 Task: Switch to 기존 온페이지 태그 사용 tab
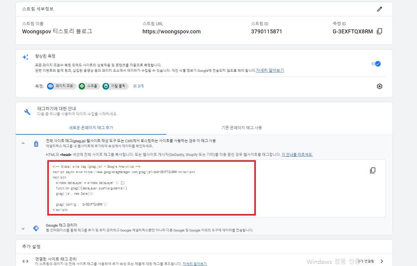[242, 128]
